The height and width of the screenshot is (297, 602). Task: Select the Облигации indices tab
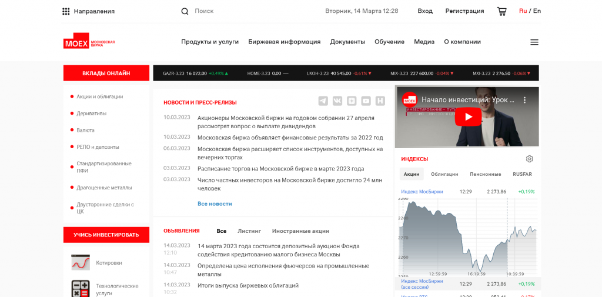click(x=444, y=174)
